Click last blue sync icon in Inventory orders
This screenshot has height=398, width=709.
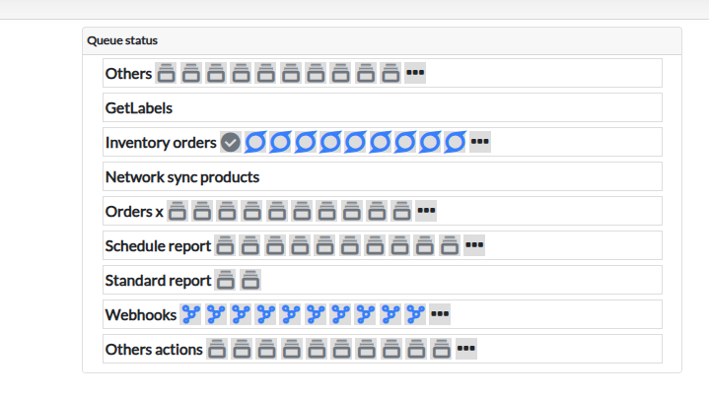click(455, 142)
